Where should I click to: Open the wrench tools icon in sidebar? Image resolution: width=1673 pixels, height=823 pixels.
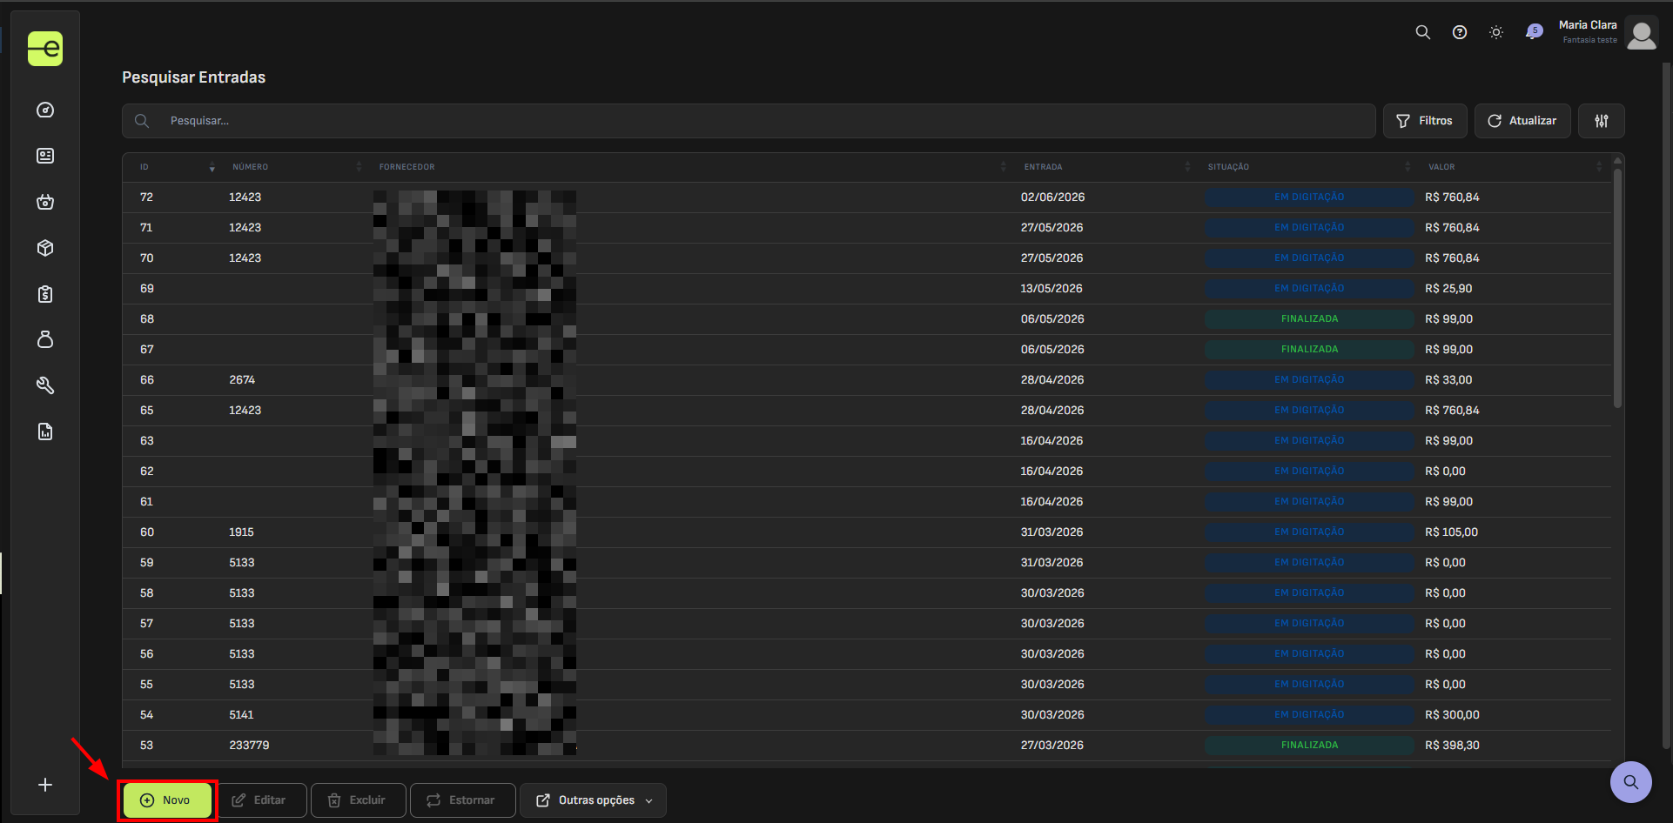click(45, 385)
